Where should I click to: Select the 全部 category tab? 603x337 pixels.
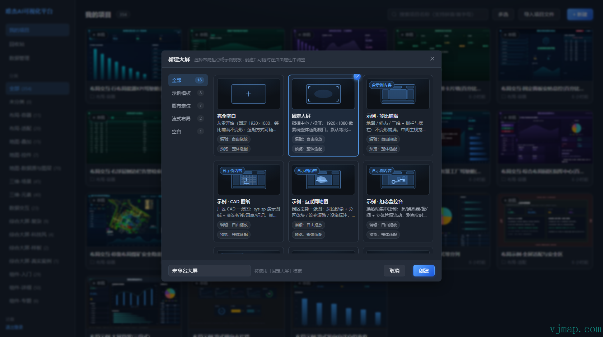click(188, 80)
